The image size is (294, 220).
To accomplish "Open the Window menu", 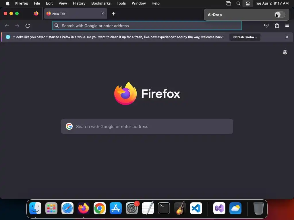I will (139, 3).
